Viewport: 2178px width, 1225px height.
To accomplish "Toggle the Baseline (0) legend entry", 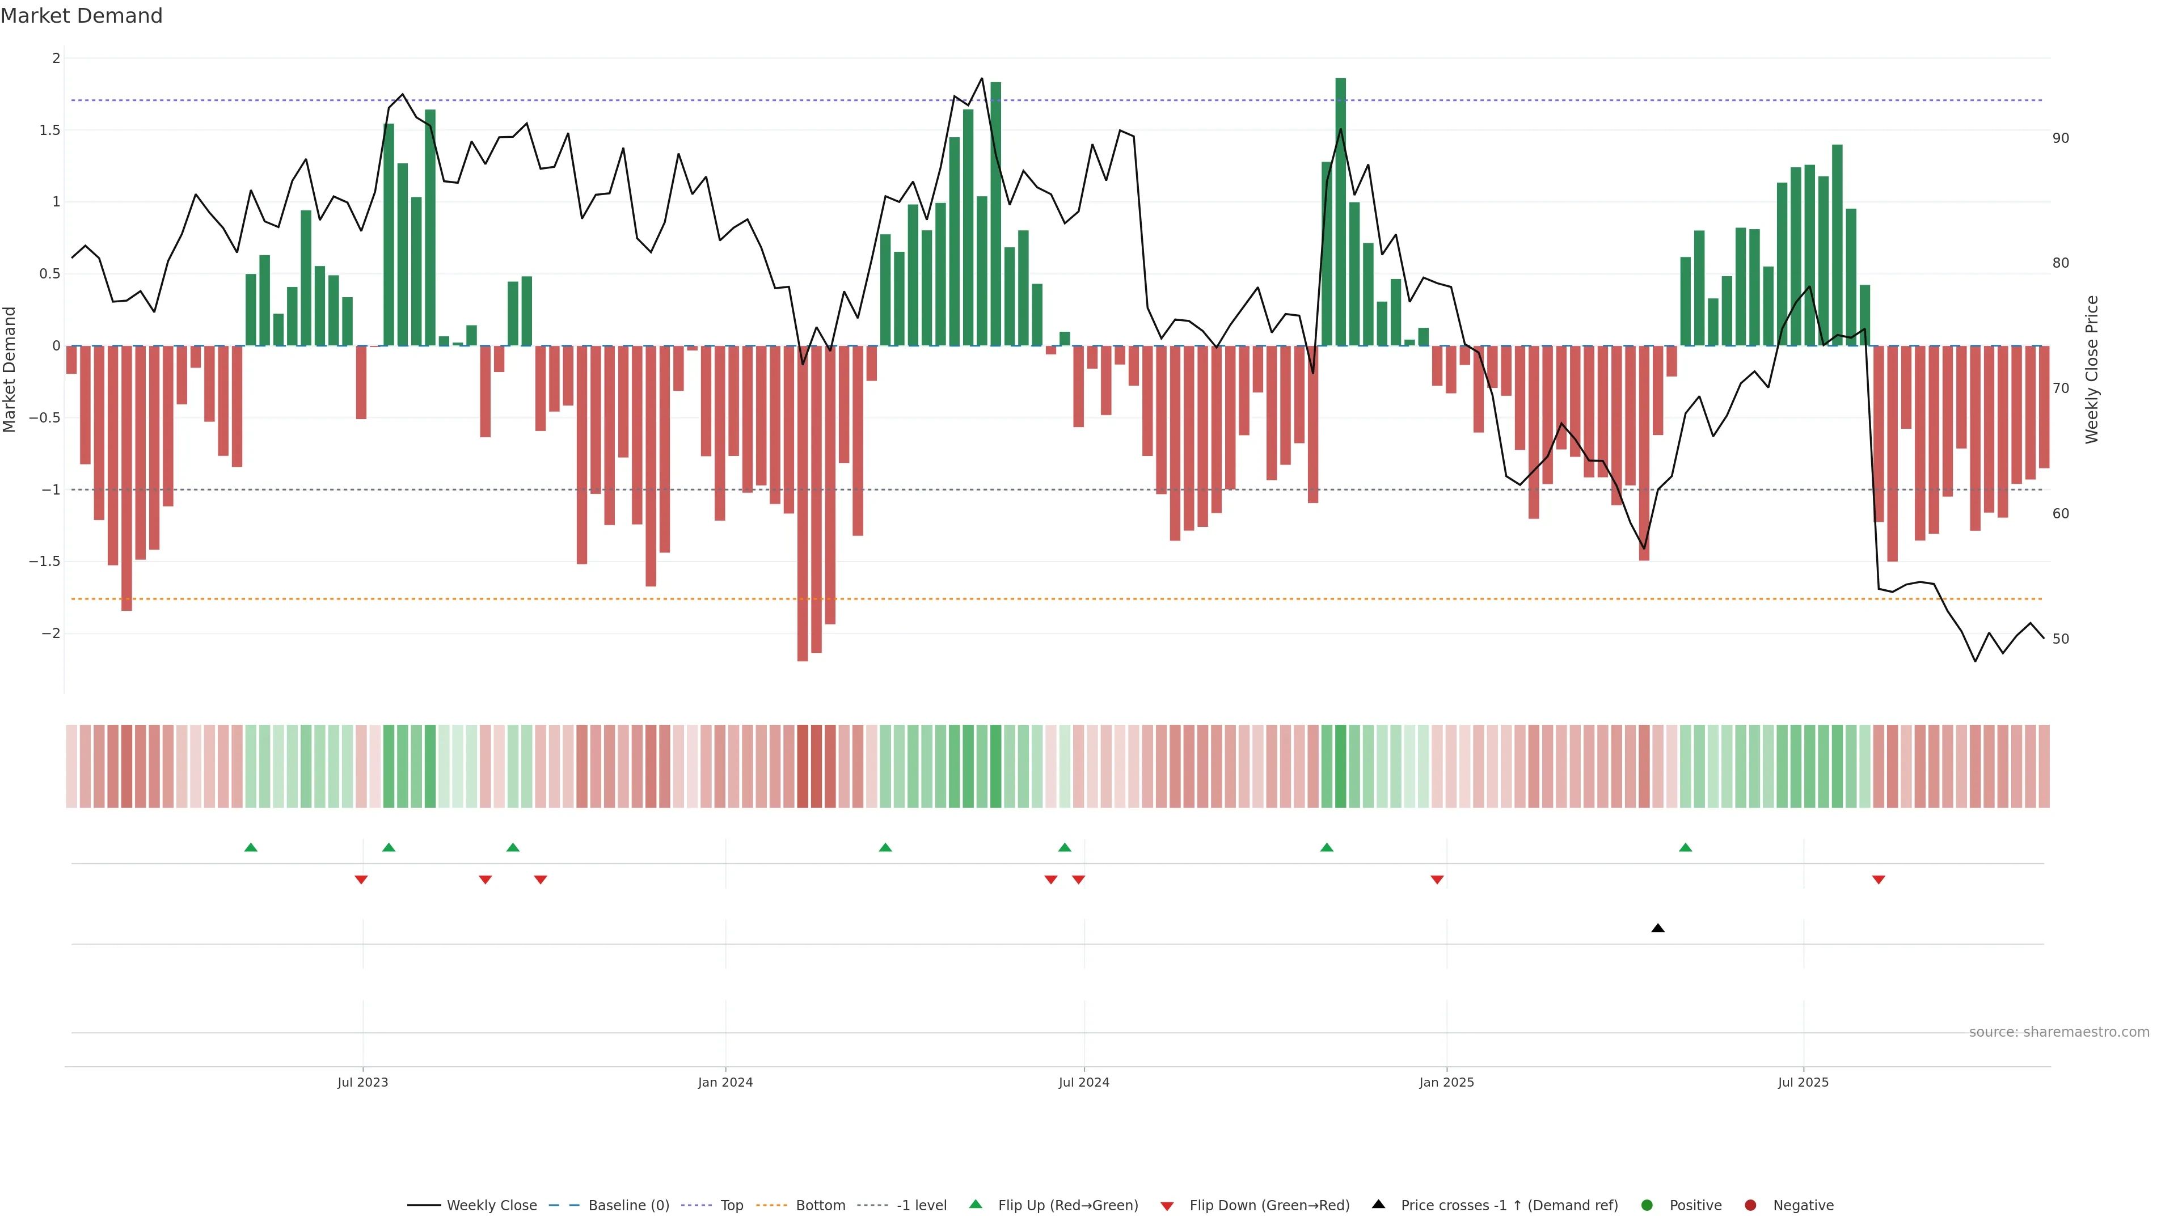I will [x=628, y=1206].
